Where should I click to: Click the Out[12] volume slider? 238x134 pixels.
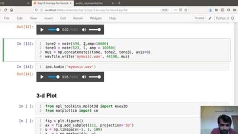point(95,30)
